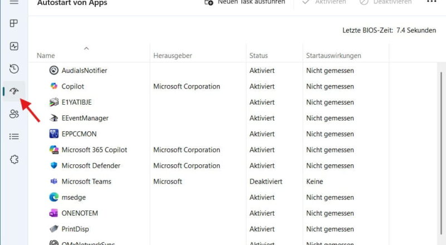Click Microsoft Corporation publisher of Copilot

point(187,86)
